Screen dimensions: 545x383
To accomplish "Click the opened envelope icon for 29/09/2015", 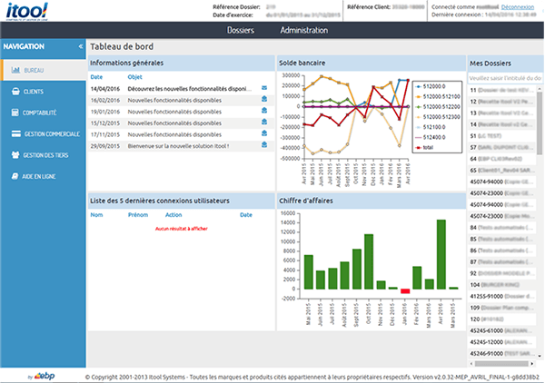I will [264, 145].
